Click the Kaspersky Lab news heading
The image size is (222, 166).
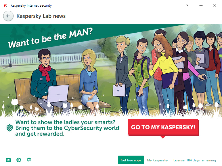pos(41,16)
